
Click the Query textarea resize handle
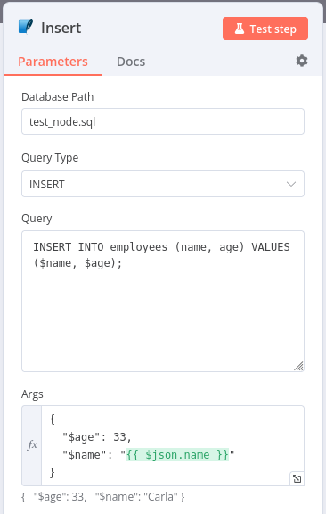[x=299, y=366]
